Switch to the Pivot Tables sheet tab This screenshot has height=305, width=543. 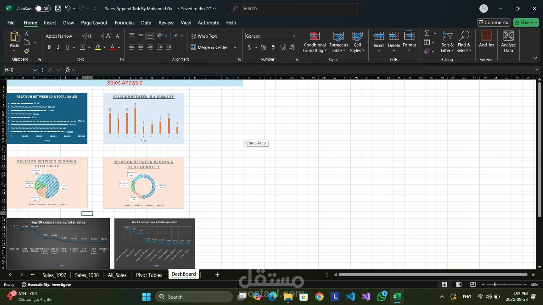tap(149, 275)
